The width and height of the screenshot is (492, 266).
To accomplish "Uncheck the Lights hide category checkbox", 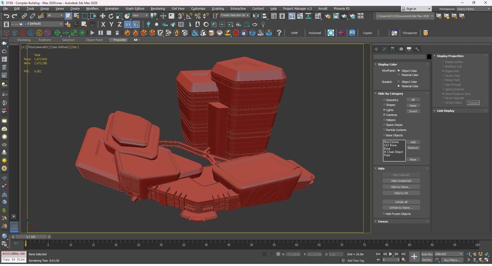I will pyautogui.click(x=384, y=110).
